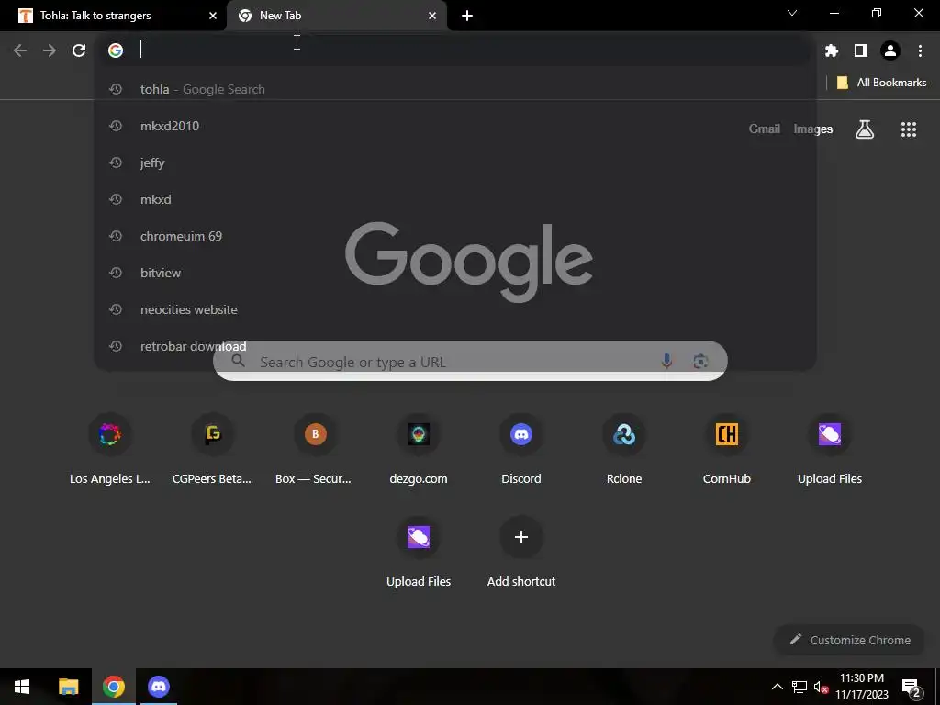This screenshot has width=940, height=705.
Task: Start voice search with the microphone
Action: [x=666, y=361]
